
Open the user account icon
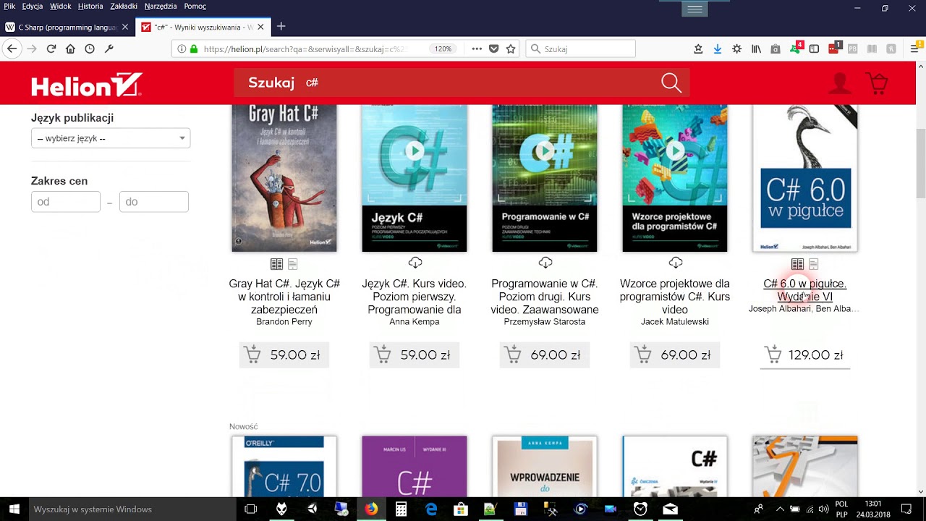[x=840, y=83]
